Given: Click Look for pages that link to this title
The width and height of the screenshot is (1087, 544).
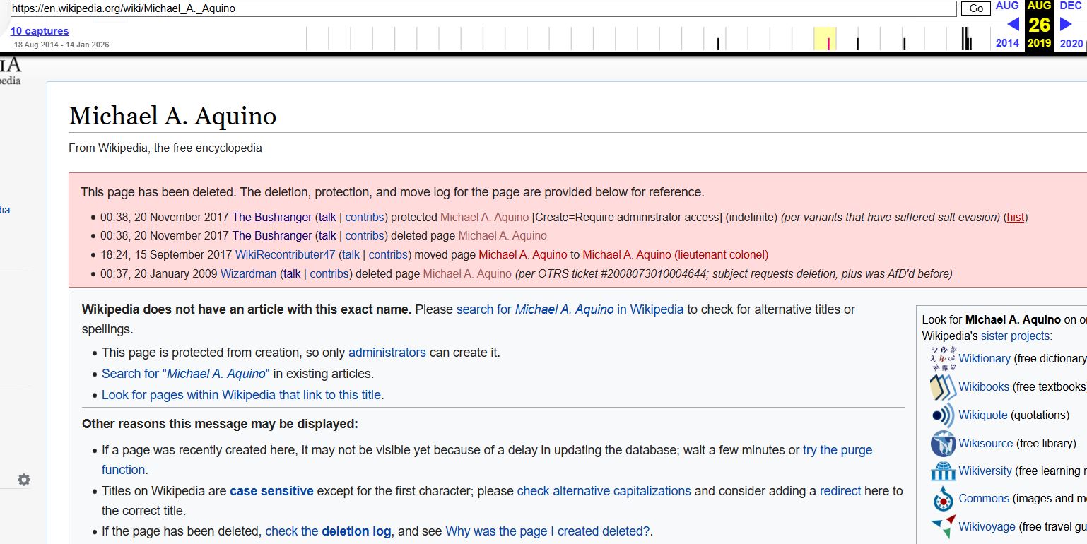Looking at the screenshot, I should 241,395.
